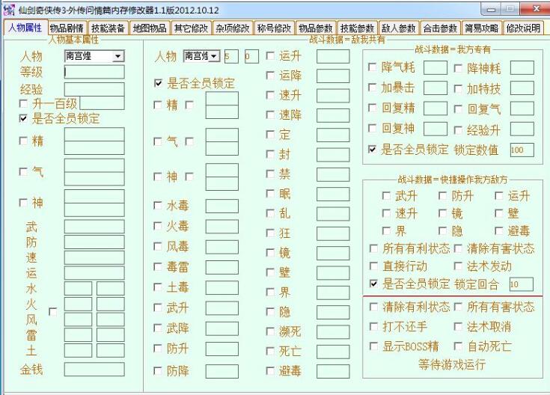Viewport: 550px width, 395px height.
Task: Open the 敌人参数 tab
Action: pos(398,28)
